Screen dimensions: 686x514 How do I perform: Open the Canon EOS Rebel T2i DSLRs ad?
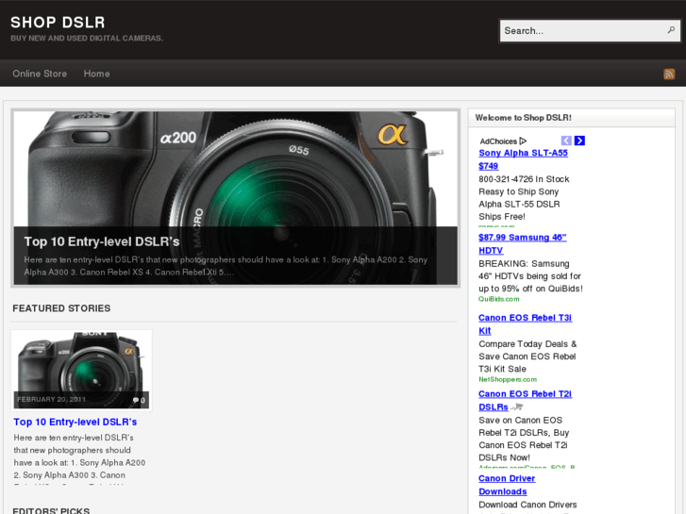pos(525,400)
